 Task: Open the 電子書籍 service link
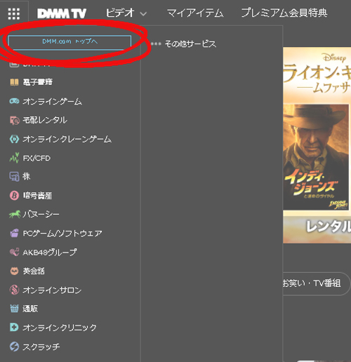click(x=37, y=82)
